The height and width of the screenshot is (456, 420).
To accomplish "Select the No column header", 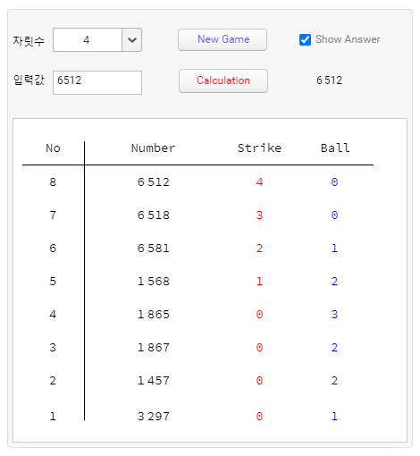I will point(53,148).
